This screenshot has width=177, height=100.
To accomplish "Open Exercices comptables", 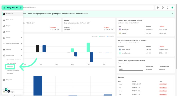I will tap(13, 70).
